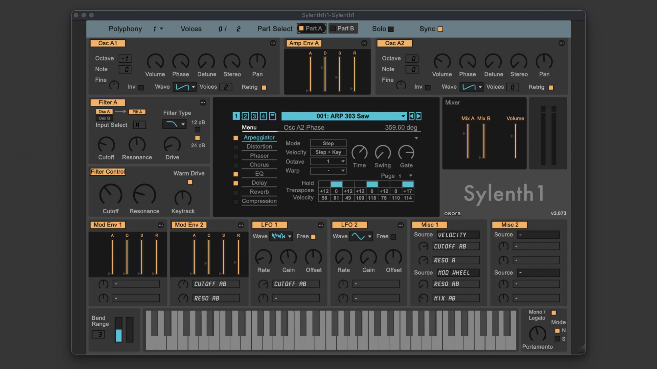The height and width of the screenshot is (369, 657).
Task: Click the LFO 2 Gain knob
Action: [369, 257]
